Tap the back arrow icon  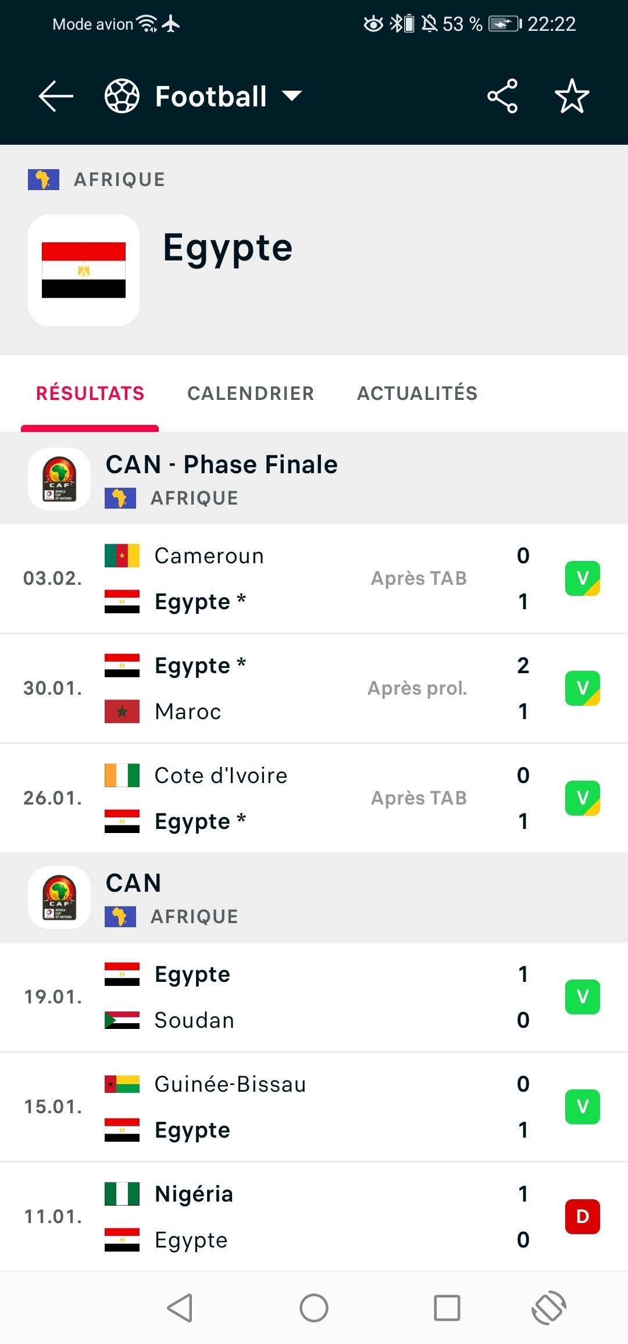(56, 96)
